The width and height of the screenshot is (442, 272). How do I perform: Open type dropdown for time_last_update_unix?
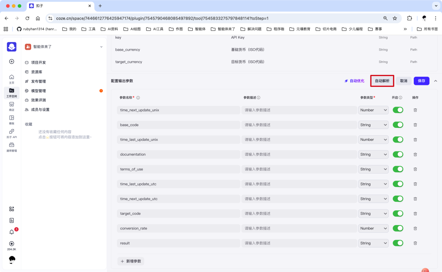coord(373,140)
